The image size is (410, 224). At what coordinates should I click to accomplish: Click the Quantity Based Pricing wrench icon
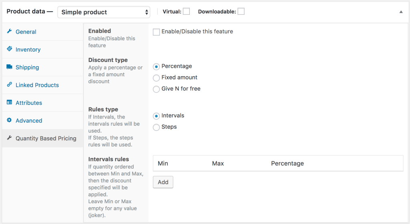pos(10,138)
